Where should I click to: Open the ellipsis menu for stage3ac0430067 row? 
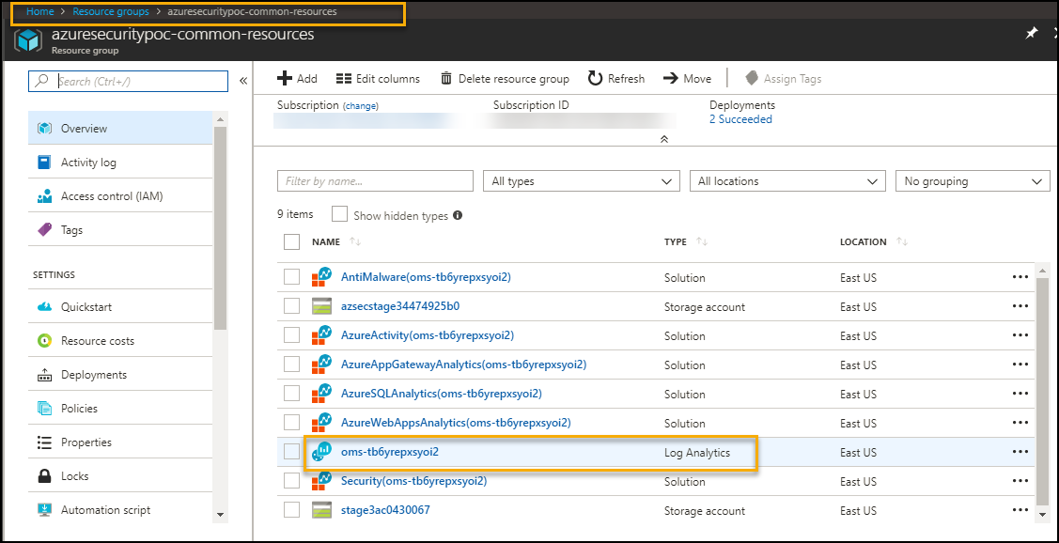pos(1020,510)
